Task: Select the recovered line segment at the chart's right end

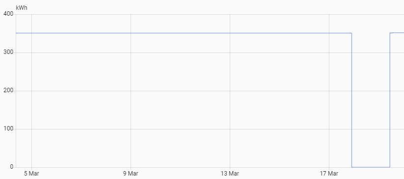Action: point(397,33)
